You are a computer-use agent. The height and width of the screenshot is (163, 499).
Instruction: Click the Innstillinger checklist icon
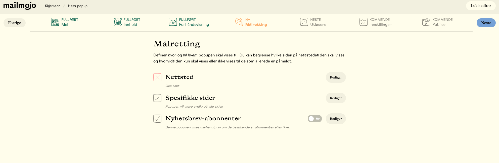pyautogui.click(x=364, y=22)
